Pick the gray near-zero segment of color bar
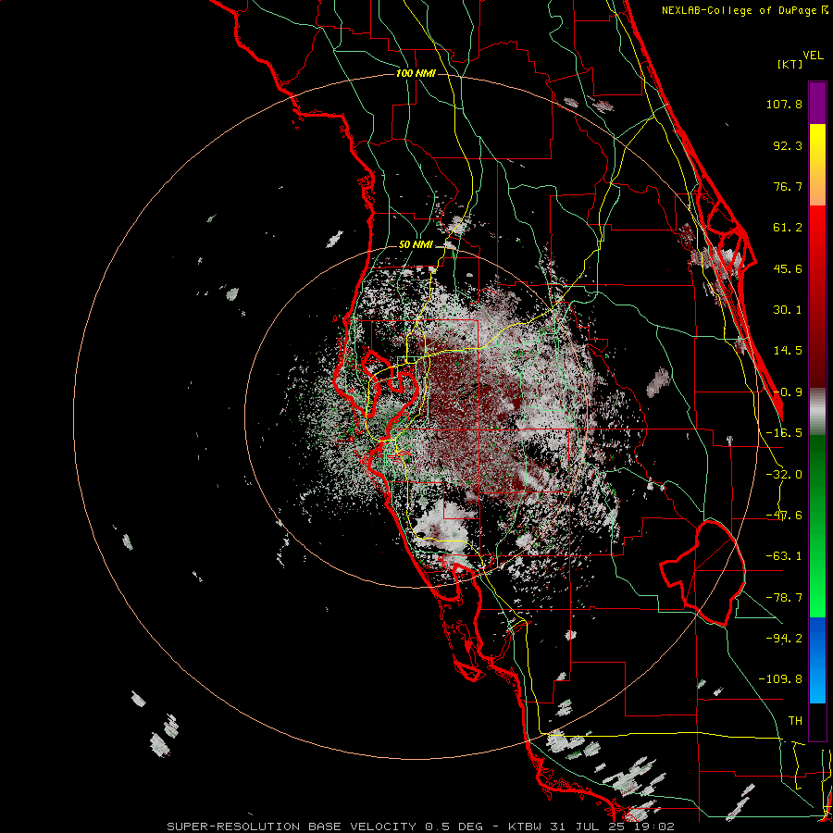The height and width of the screenshot is (833, 833). click(817, 412)
